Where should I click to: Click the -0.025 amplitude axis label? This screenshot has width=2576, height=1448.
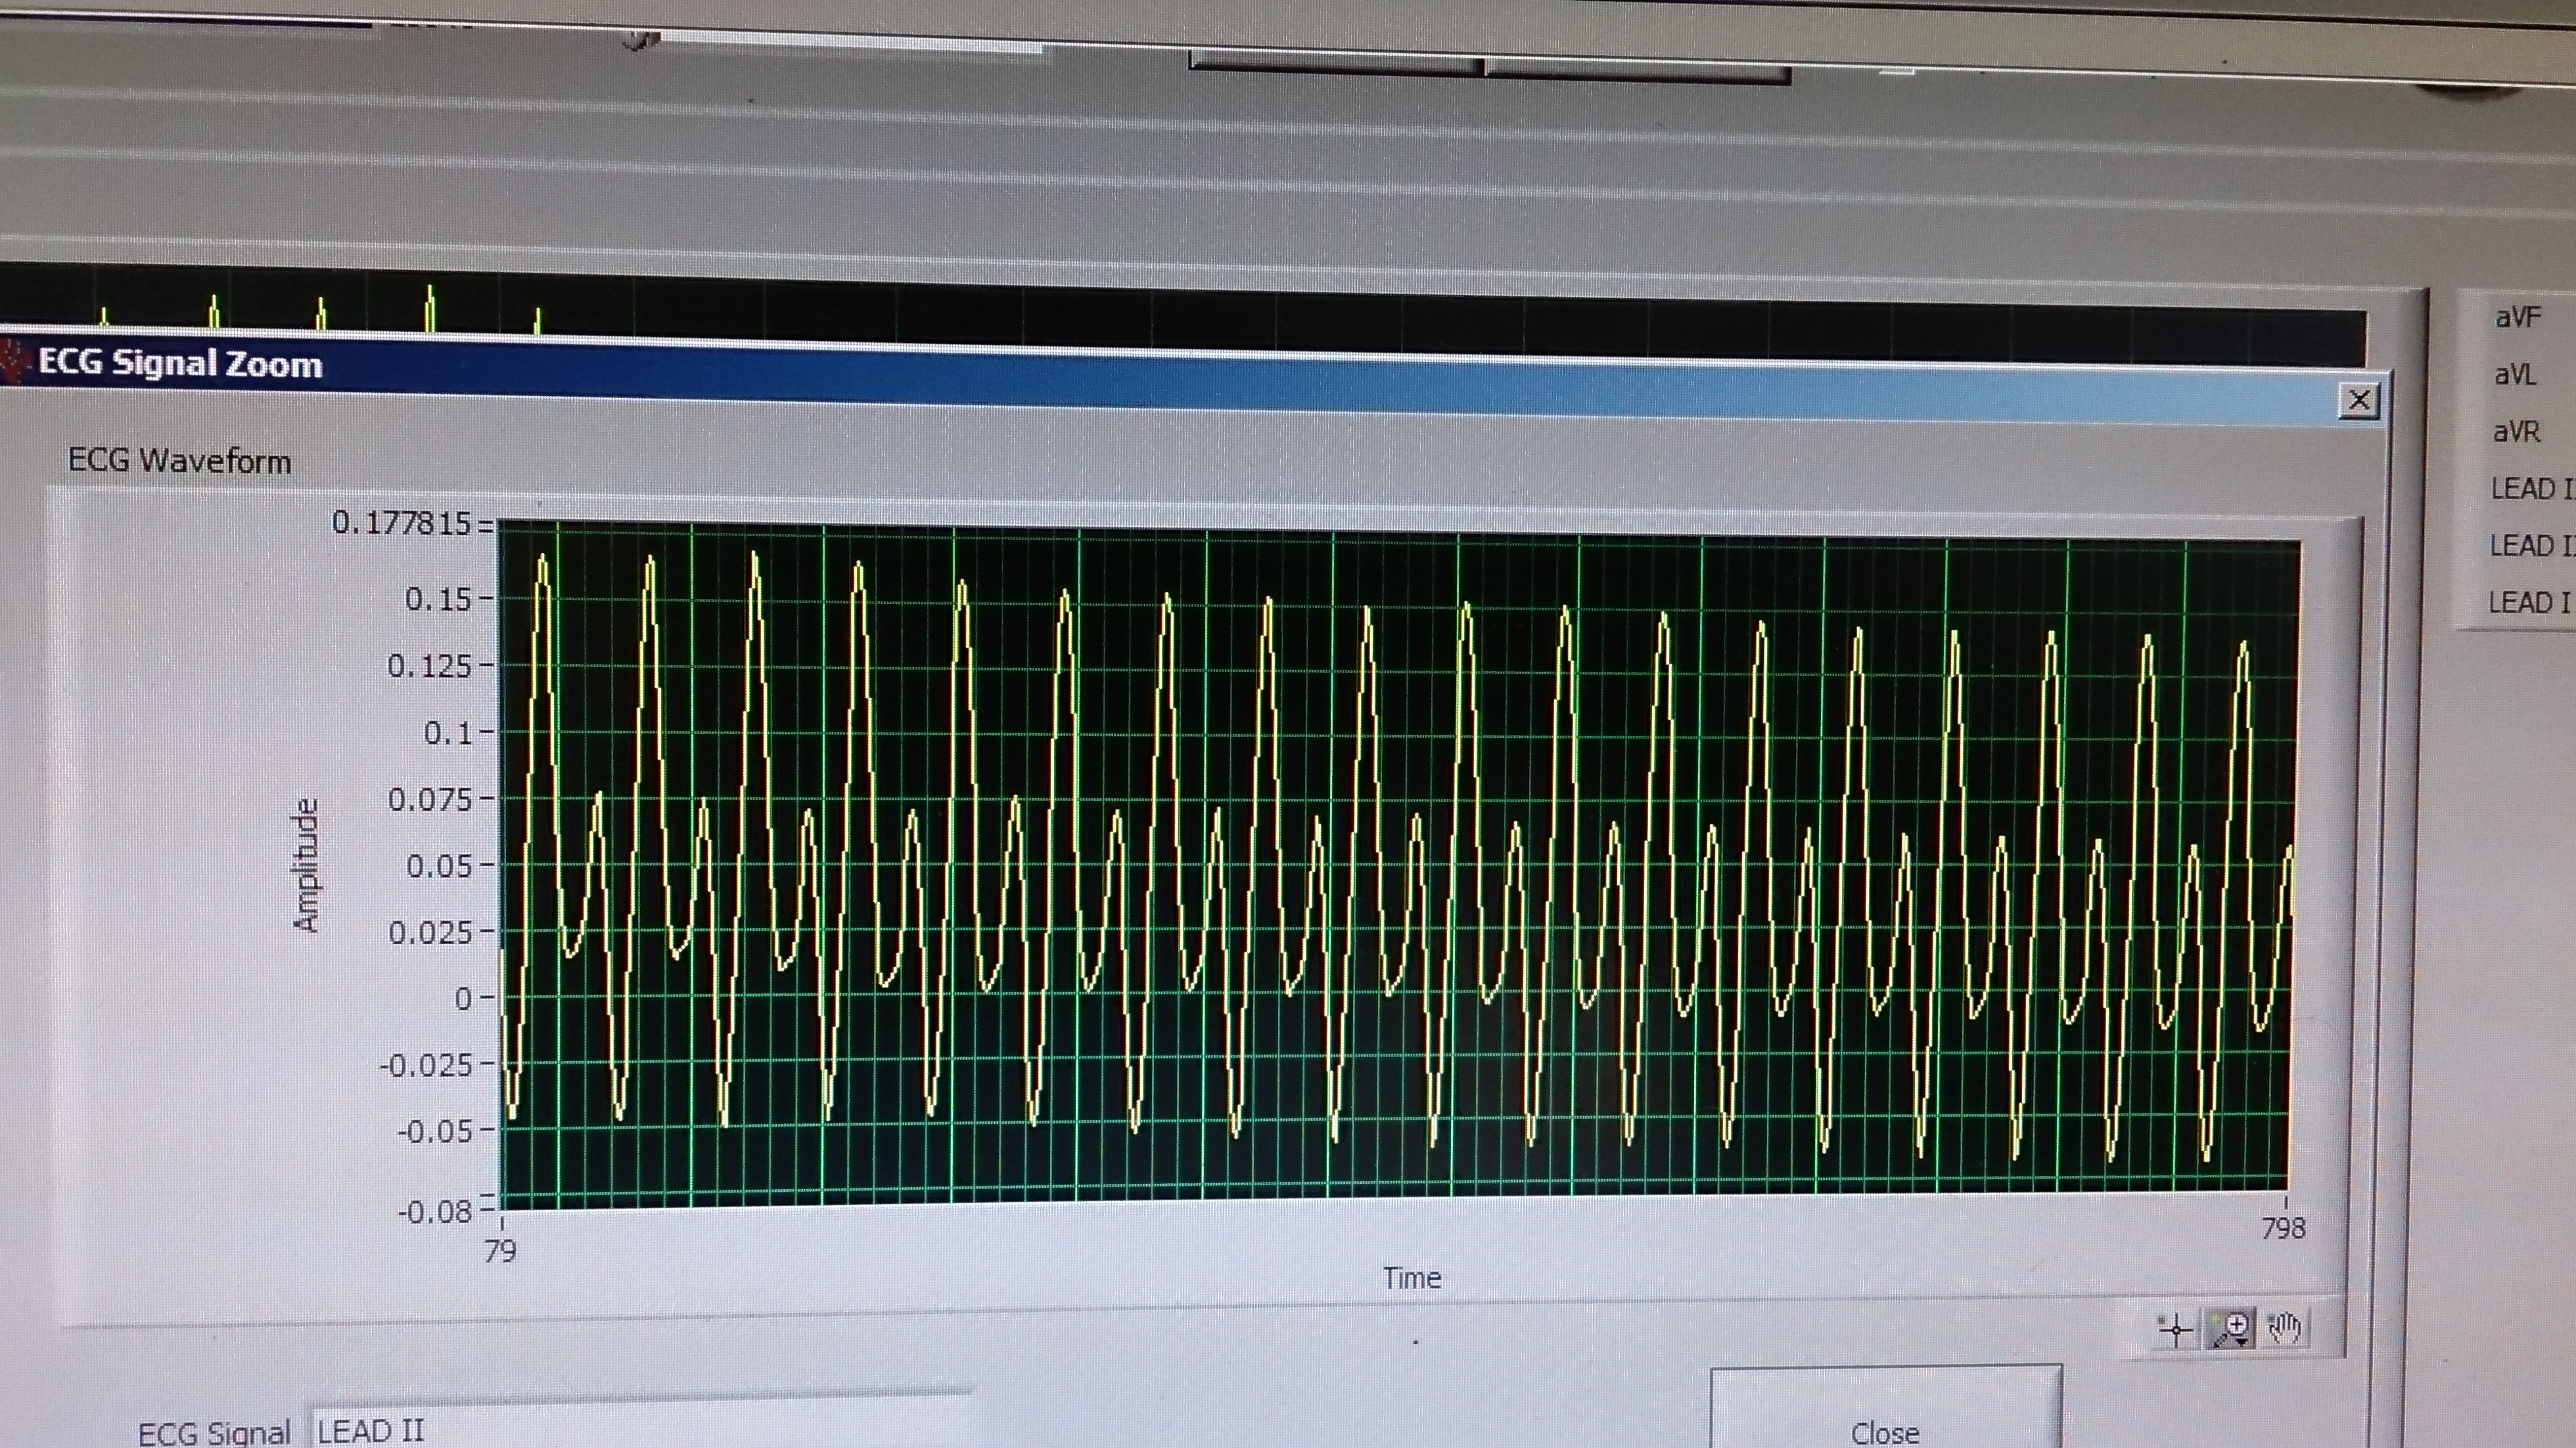pos(425,1065)
